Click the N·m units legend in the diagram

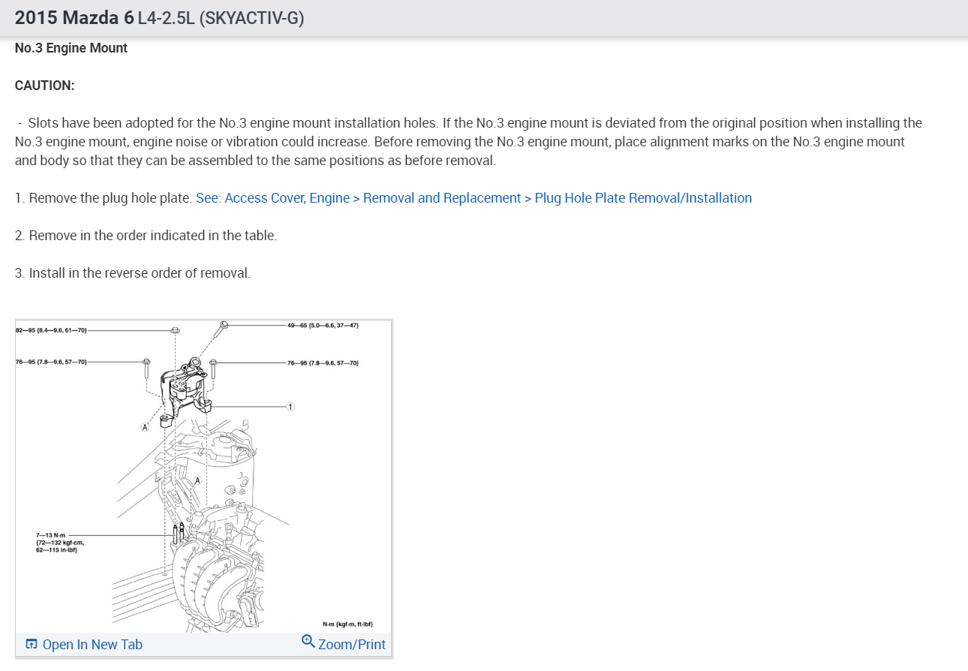pyautogui.click(x=347, y=624)
